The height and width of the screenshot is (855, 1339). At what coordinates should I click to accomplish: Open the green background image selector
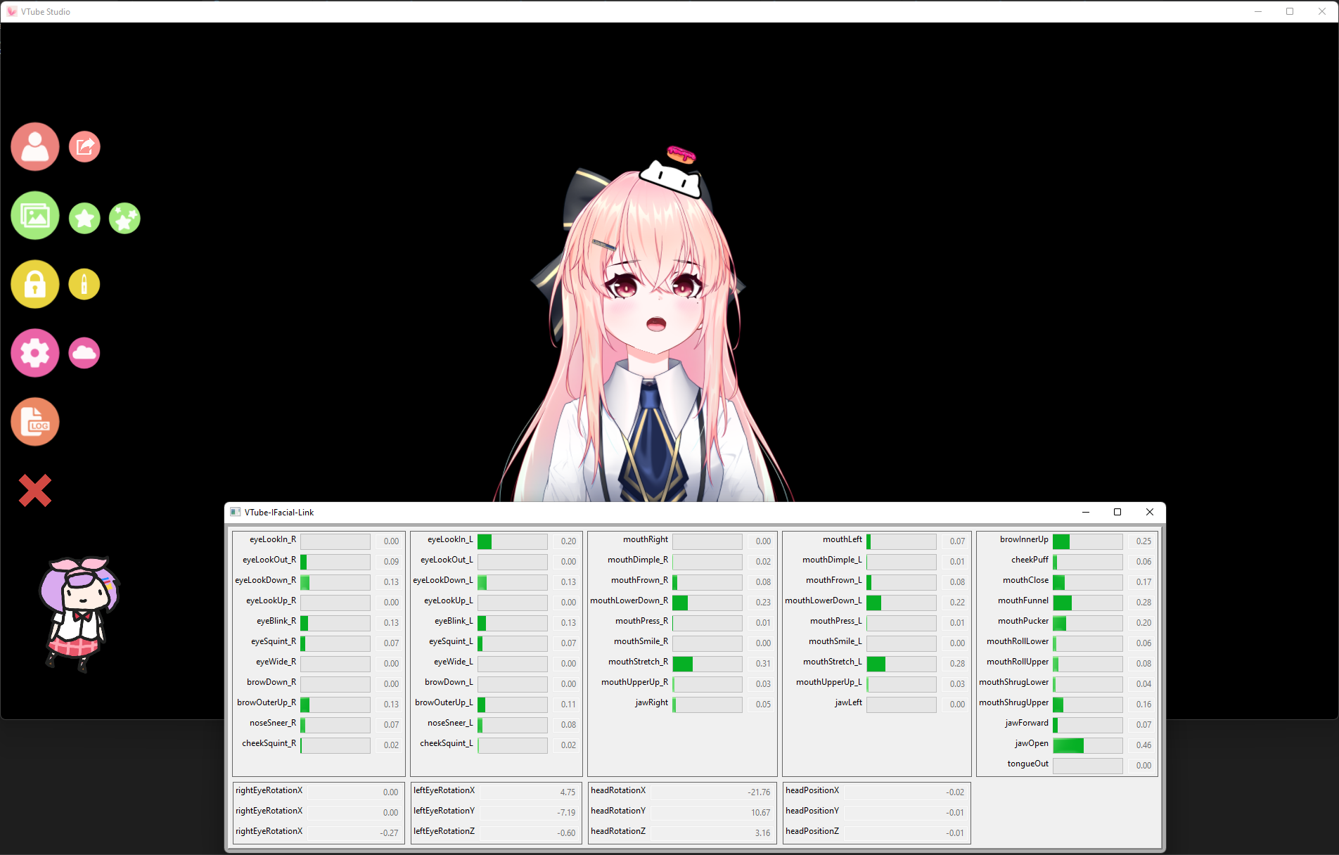click(35, 215)
